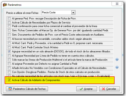126x96 pixels.
Task: Check Al Mod. Cant. Pedir y Proveedor option
Action: 9,43
